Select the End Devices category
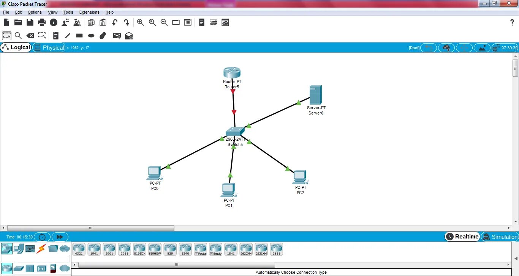The image size is (519, 276). coord(19,249)
